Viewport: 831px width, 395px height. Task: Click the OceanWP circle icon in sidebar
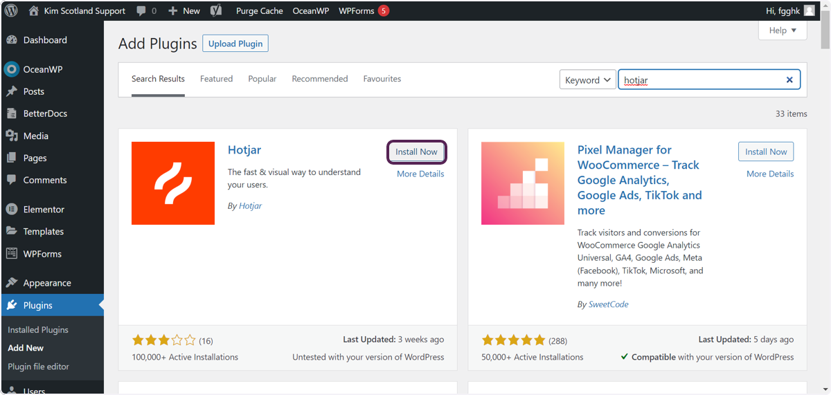pos(11,69)
